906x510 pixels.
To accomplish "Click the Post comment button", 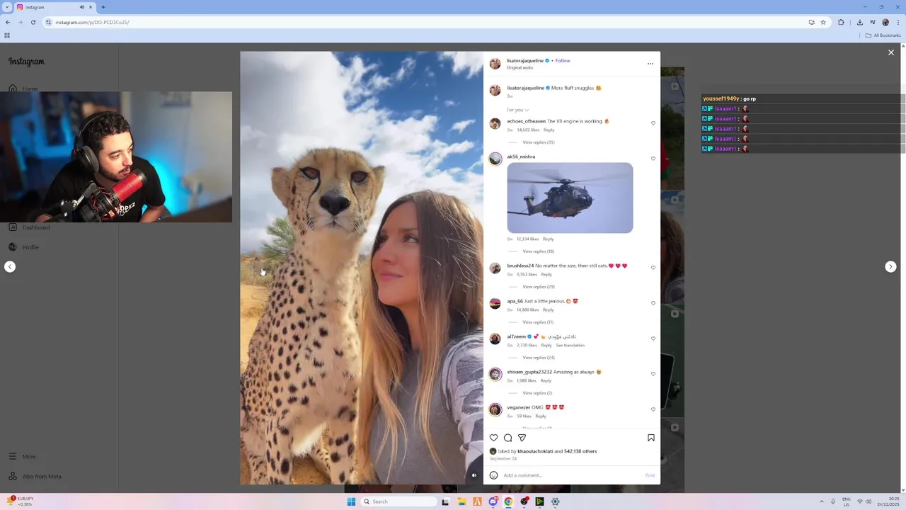I will (650, 475).
